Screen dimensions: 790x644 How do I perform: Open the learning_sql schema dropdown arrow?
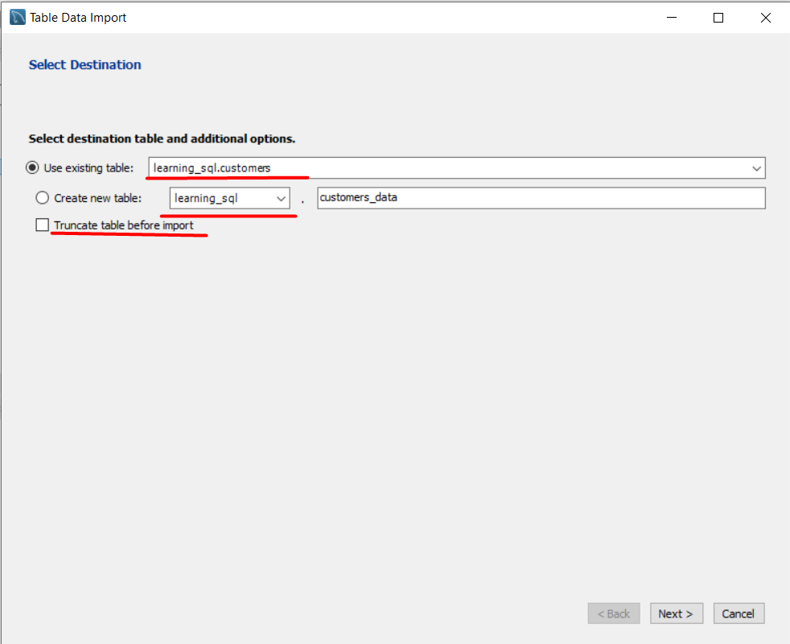[x=281, y=198]
